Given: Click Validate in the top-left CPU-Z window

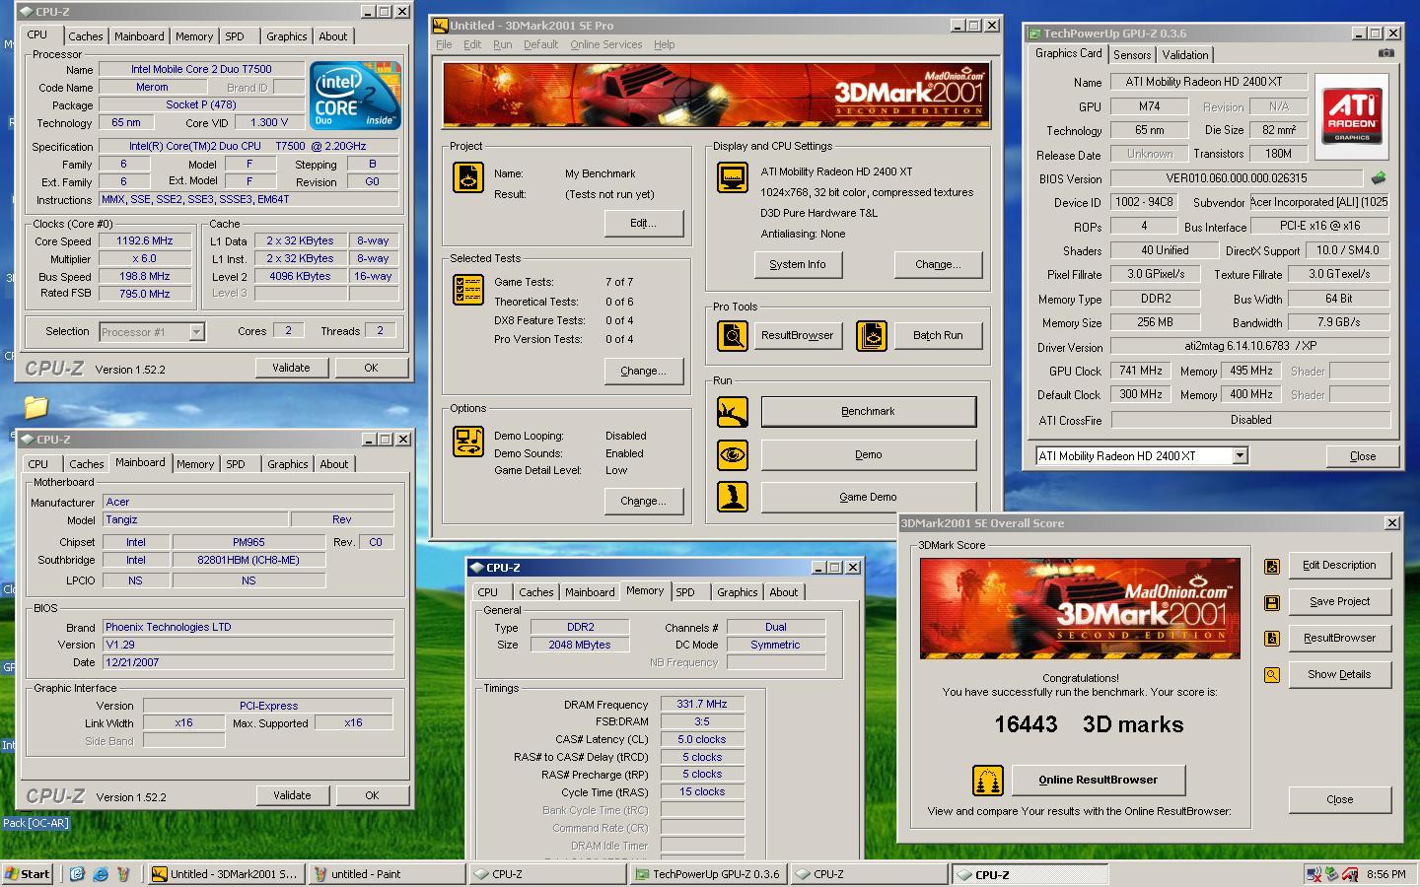Looking at the screenshot, I should [x=291, y=368].
